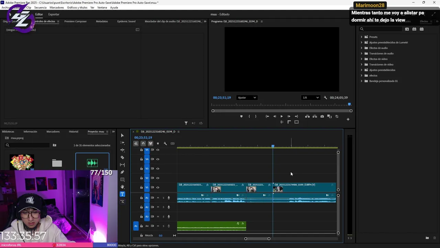The width and height of the screenshot is (440, 248).
Task: Go to In point in Program monitor
Action: point(267,116)
